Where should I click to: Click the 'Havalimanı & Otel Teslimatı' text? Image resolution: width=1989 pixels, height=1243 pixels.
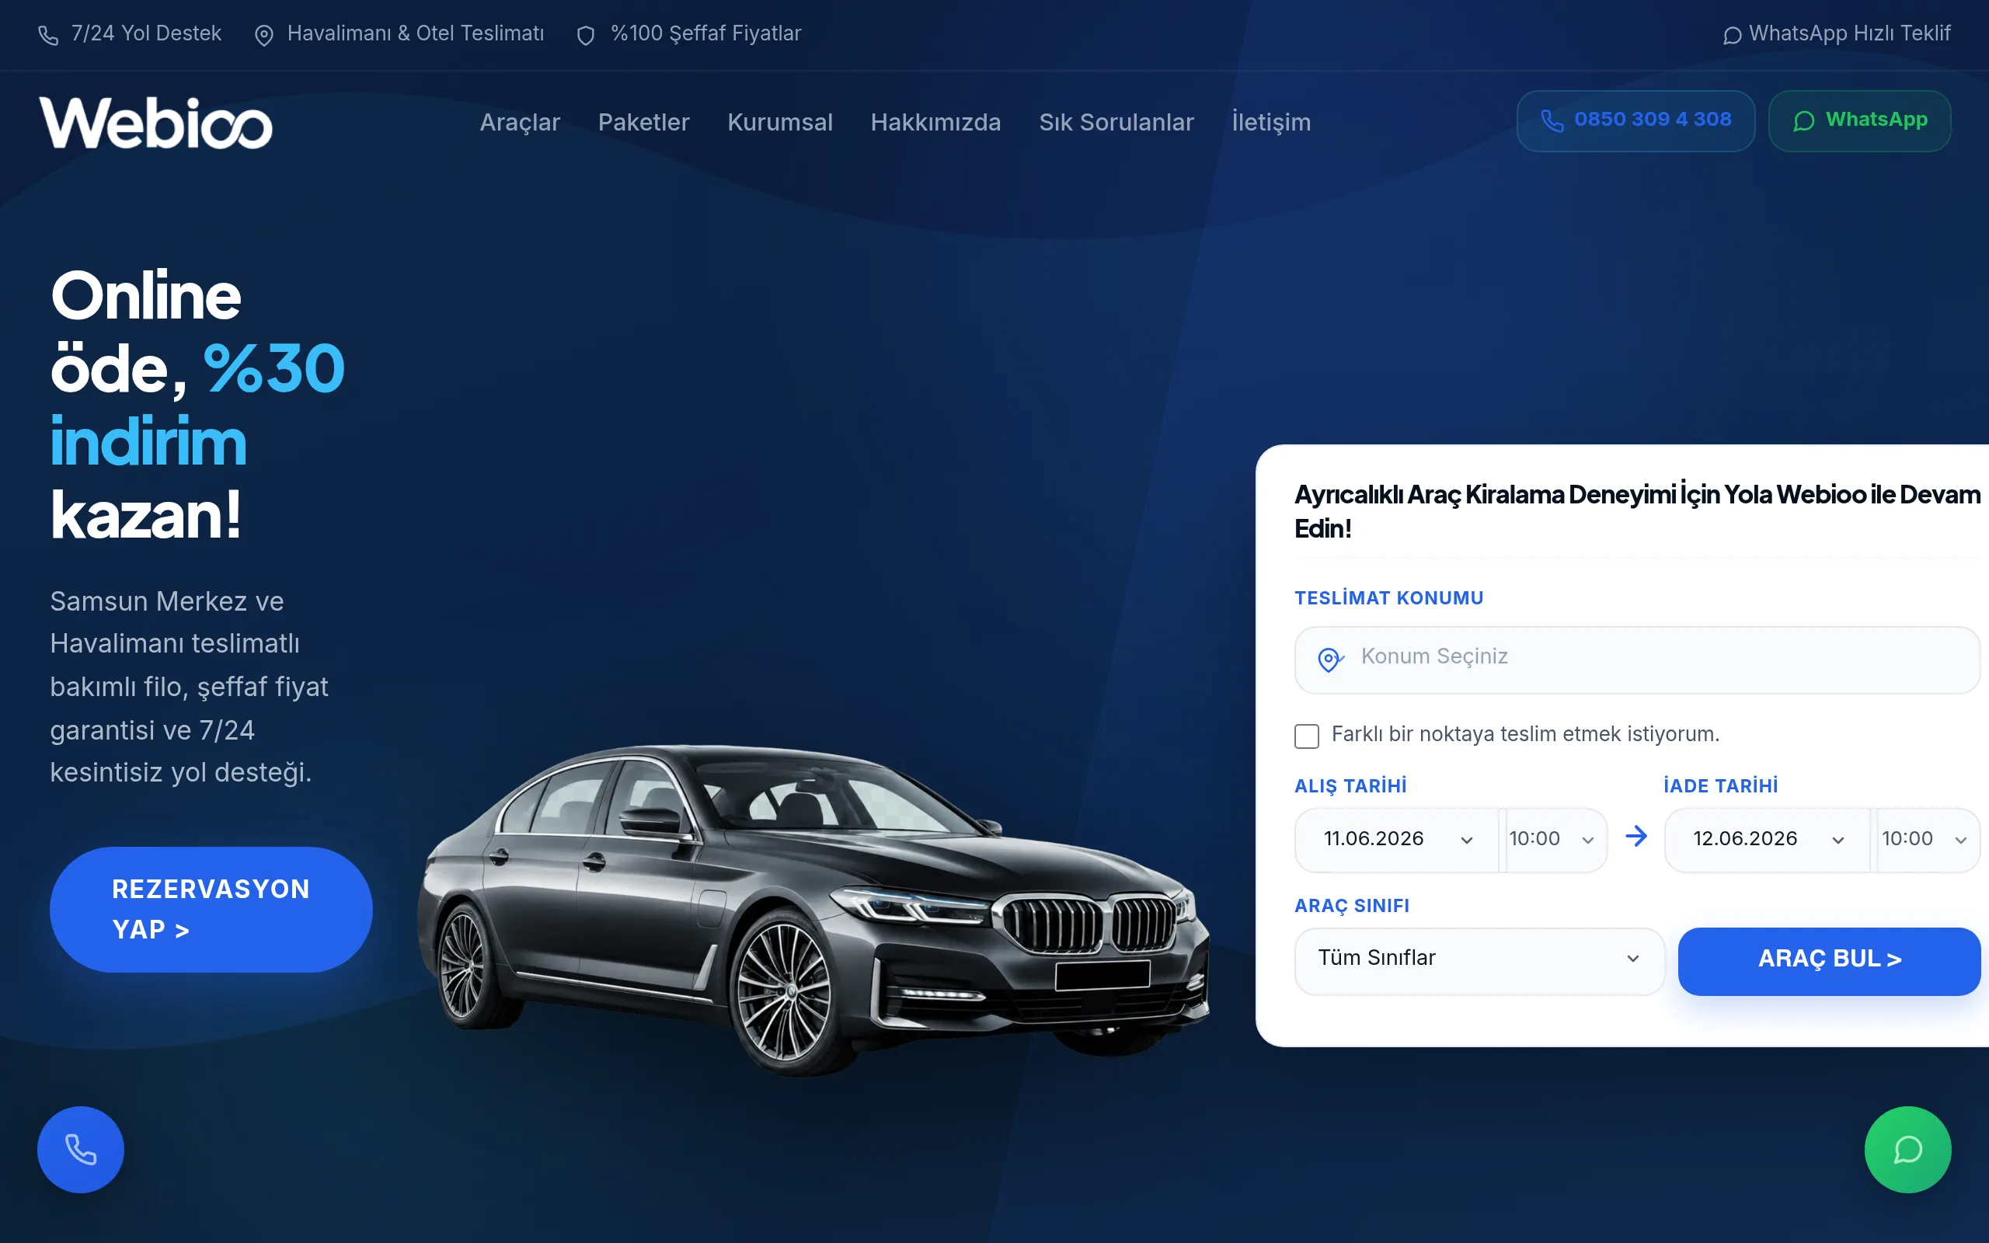point(415,33)
